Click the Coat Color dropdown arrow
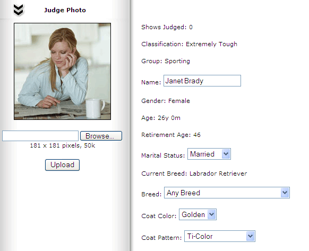Viewport: 309px width, 251px height. (x=211, y=214)
